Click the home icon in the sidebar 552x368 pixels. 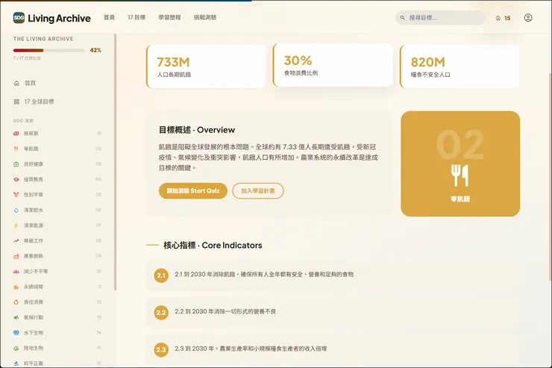tap(16, 83)
